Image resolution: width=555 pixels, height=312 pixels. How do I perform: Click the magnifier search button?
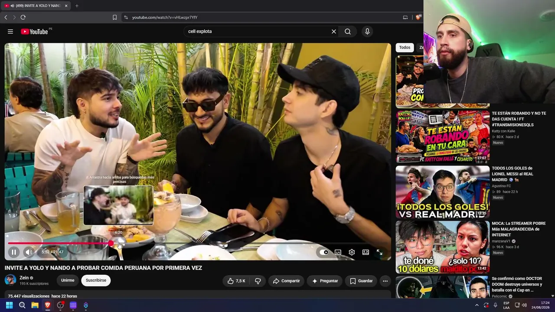coord(348,31)
